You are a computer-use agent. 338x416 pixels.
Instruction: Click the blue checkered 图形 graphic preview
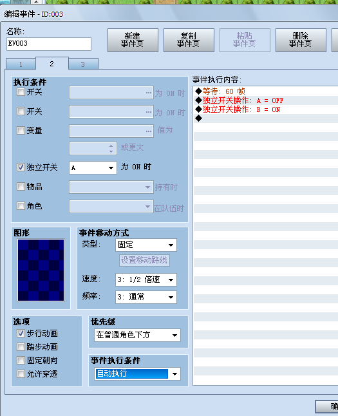pos(41,270)
